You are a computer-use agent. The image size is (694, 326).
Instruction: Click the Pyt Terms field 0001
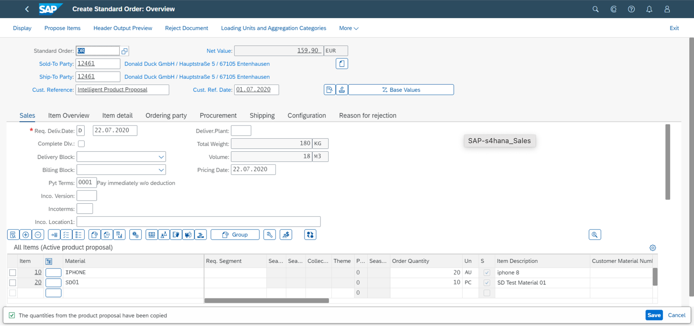[x=87, y=183]
